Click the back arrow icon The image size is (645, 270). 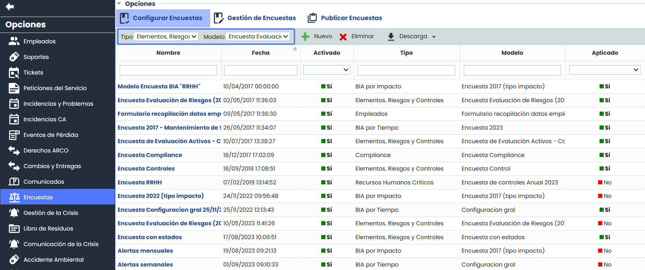(x=10, y=7)
